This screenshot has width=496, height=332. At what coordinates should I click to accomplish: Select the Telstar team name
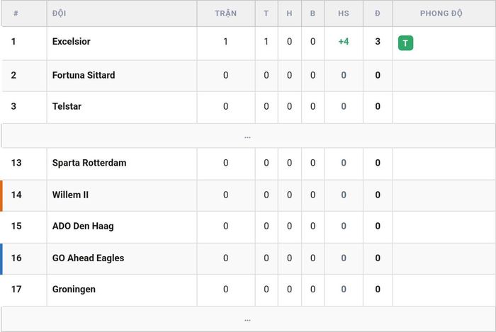(67, 106)
